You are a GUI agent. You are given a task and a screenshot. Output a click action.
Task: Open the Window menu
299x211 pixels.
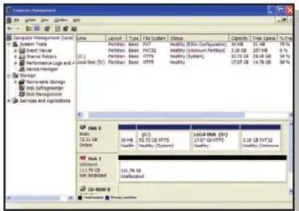point(61,20)
